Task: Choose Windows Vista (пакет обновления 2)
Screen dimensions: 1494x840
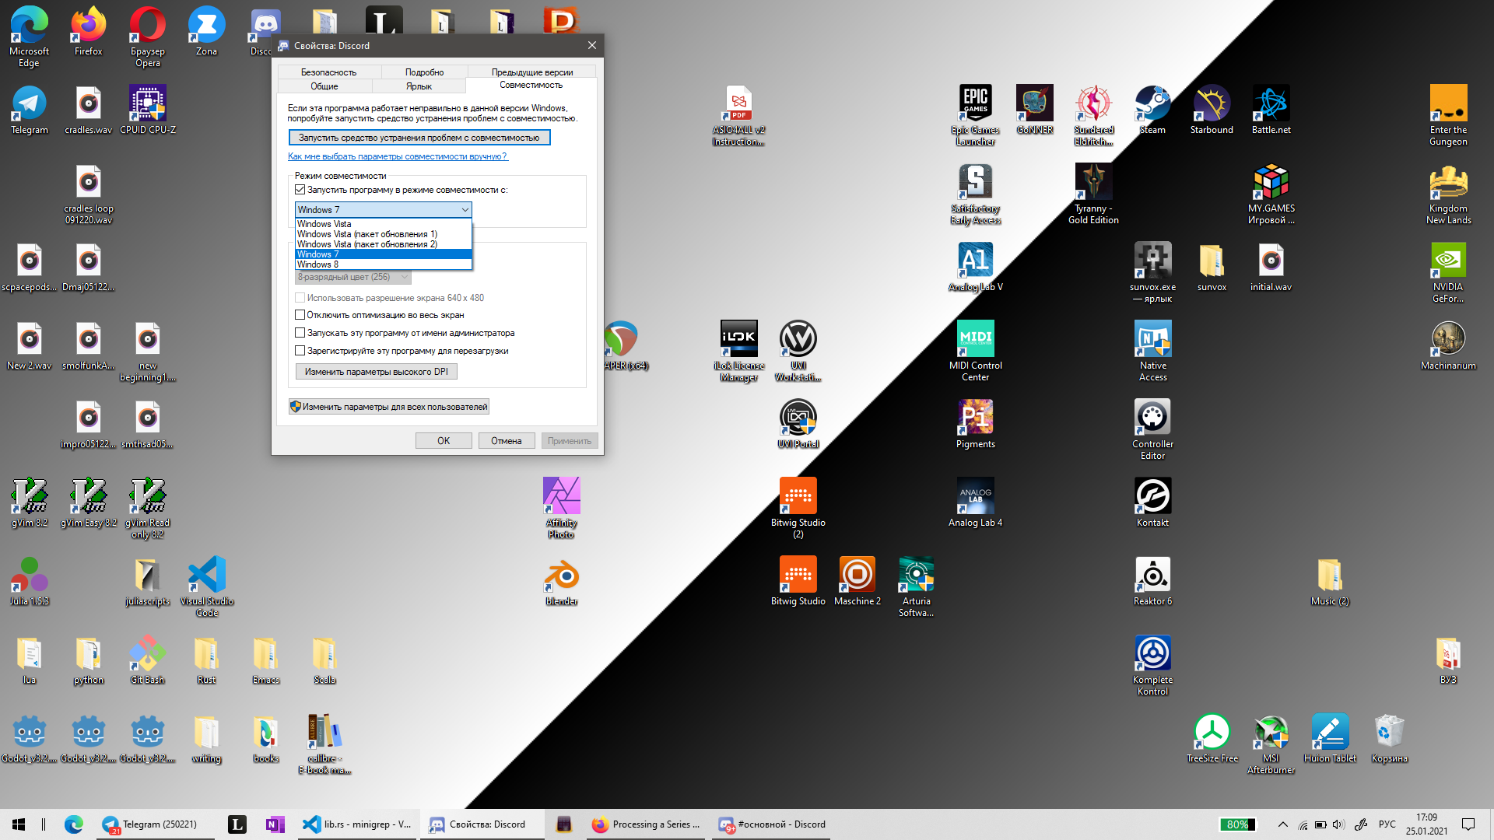Action: pos(383,244)
